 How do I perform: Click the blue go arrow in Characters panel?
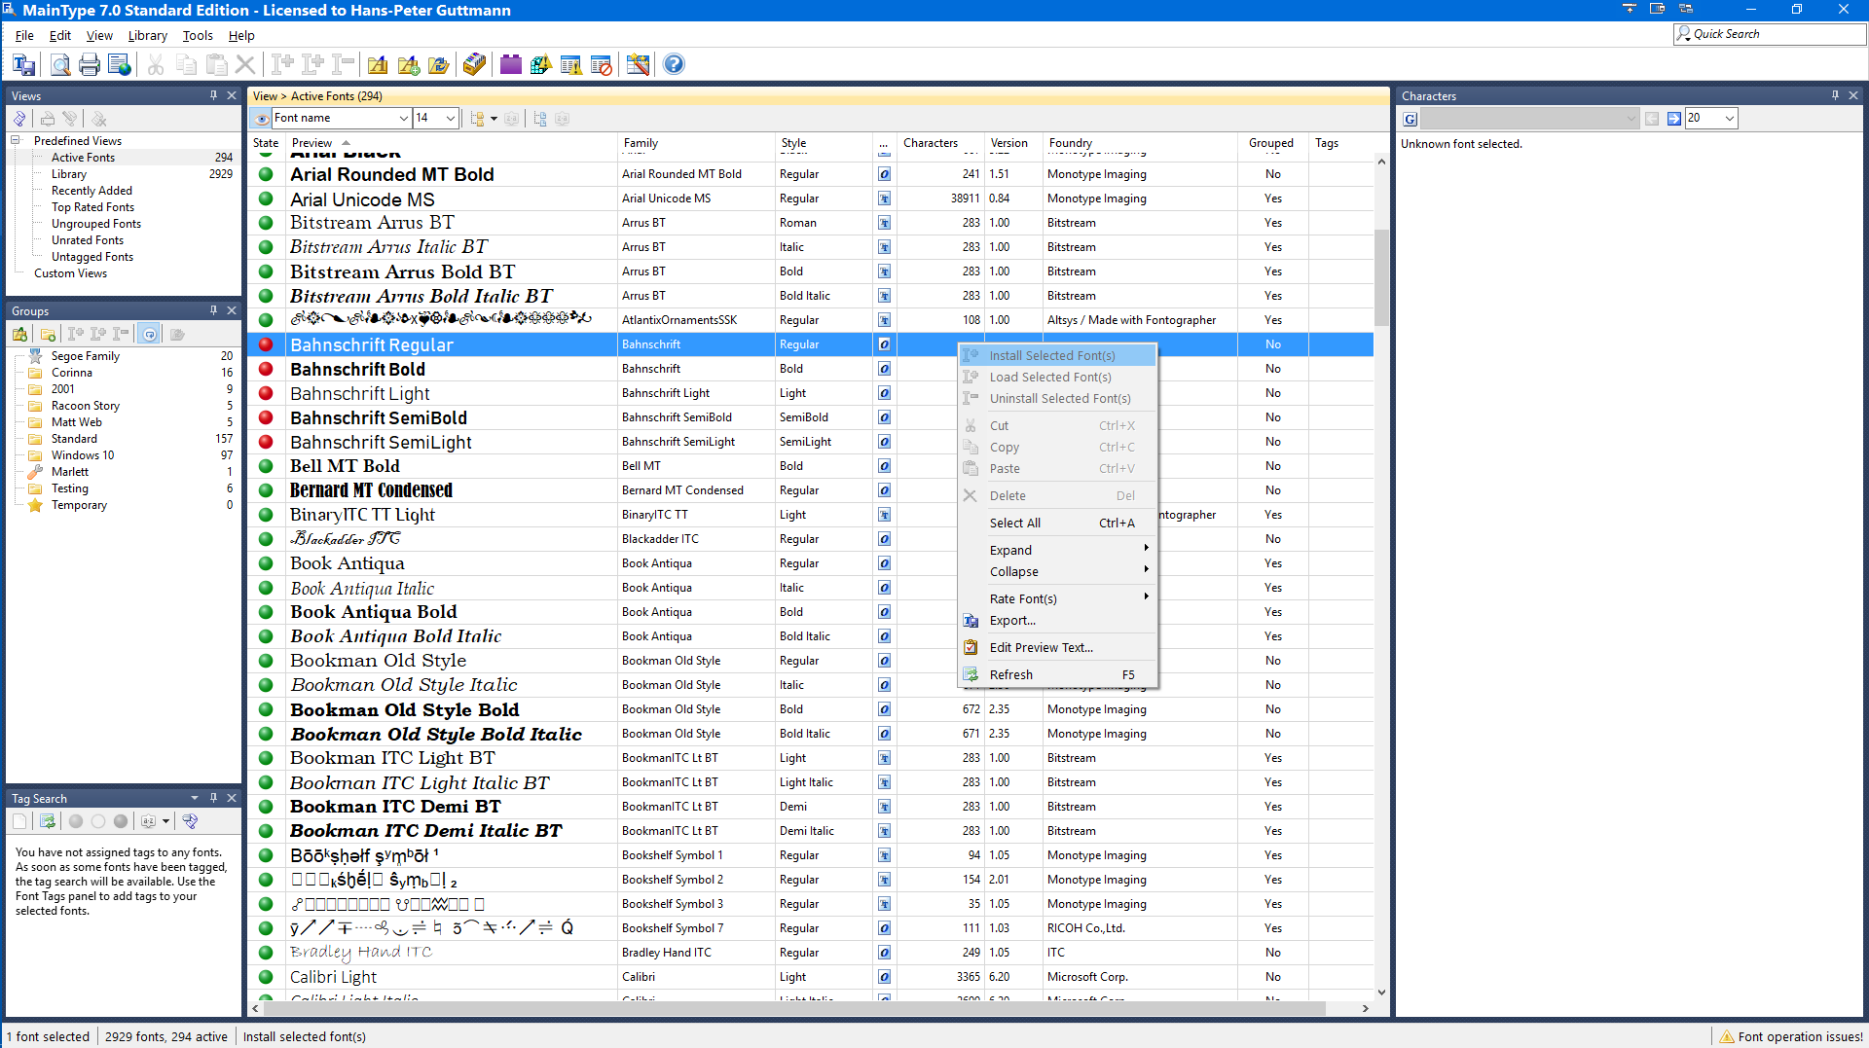1674,119
